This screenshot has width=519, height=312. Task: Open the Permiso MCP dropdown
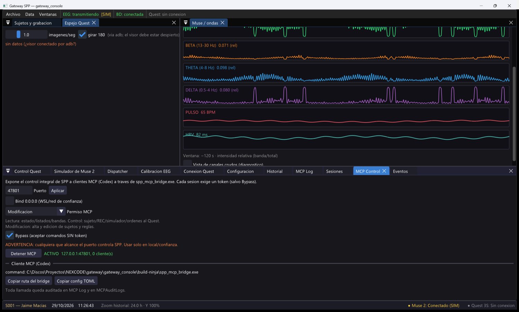(x=35, y=211)
